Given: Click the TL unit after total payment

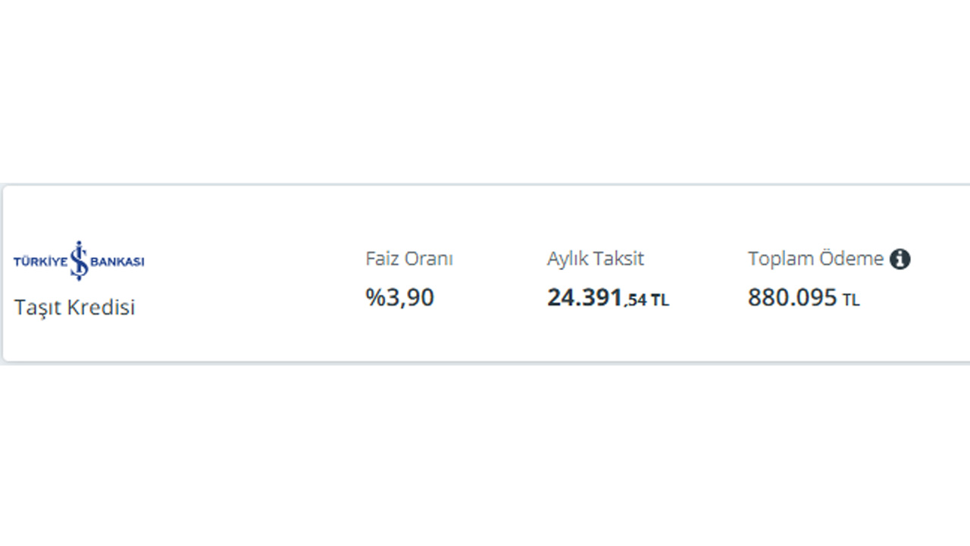Looking at the screenshot, I should click(x=851, y=300).
